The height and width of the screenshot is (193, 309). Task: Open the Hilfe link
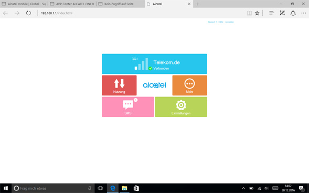pyautogui.click(x=221, y=22)
